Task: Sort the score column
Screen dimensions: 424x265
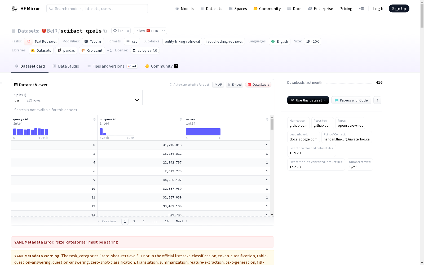Action: pos(267,119)
